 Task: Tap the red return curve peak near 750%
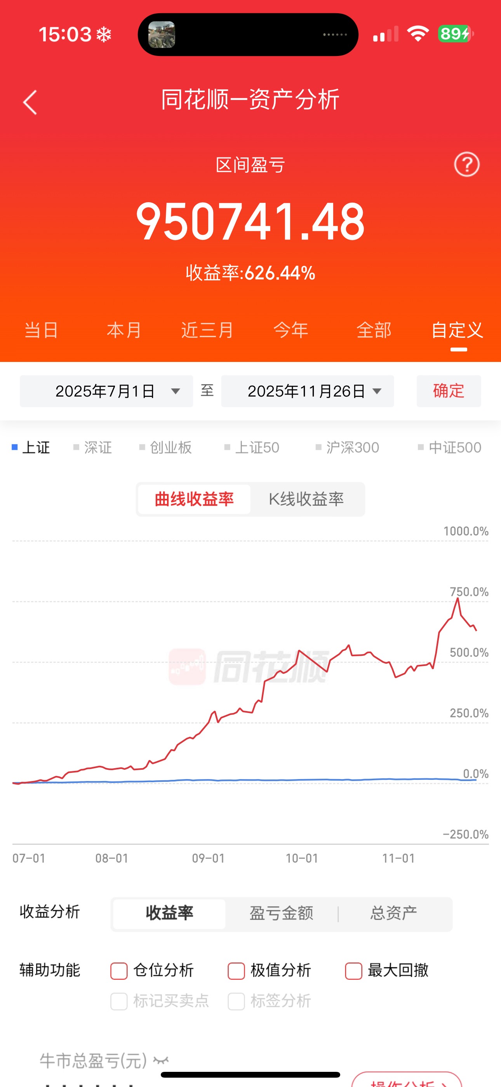[458, 599]
